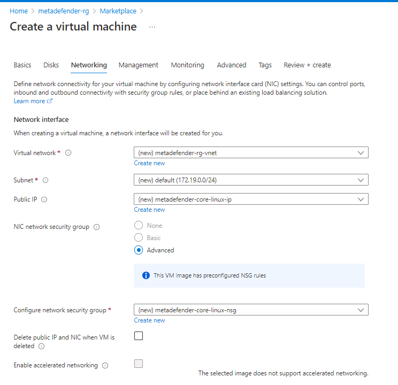Open the Public IP dropdown
The width and height of the screenshot is (398, 385).
[x=251, y=199]
